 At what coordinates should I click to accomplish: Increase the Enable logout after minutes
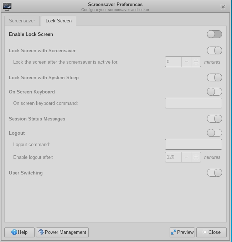(196, 157)
